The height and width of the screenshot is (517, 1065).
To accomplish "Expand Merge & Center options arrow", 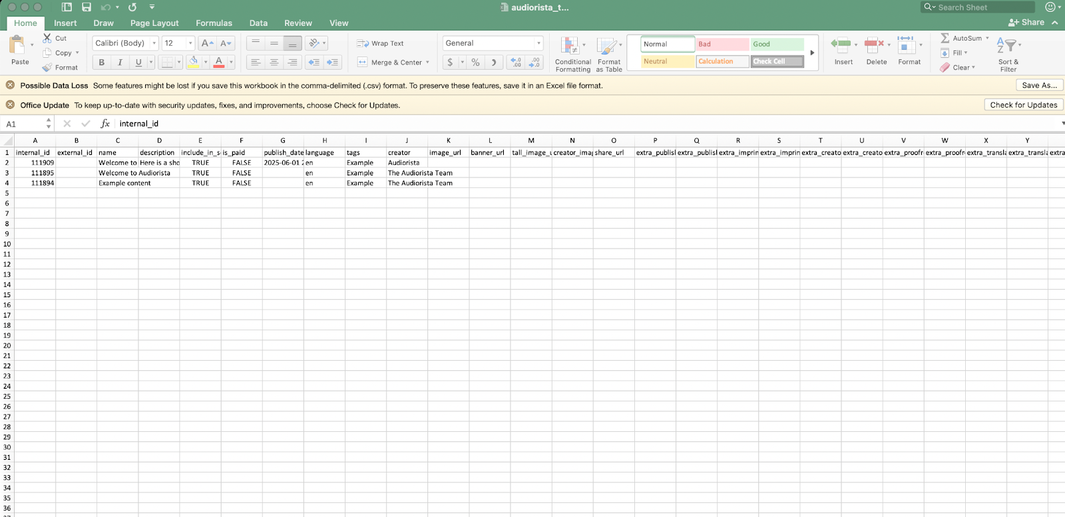I will tap(427, 62).
